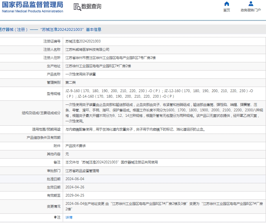
Task: Click 其他内容 value 无
Action: (x=67, y=154)
